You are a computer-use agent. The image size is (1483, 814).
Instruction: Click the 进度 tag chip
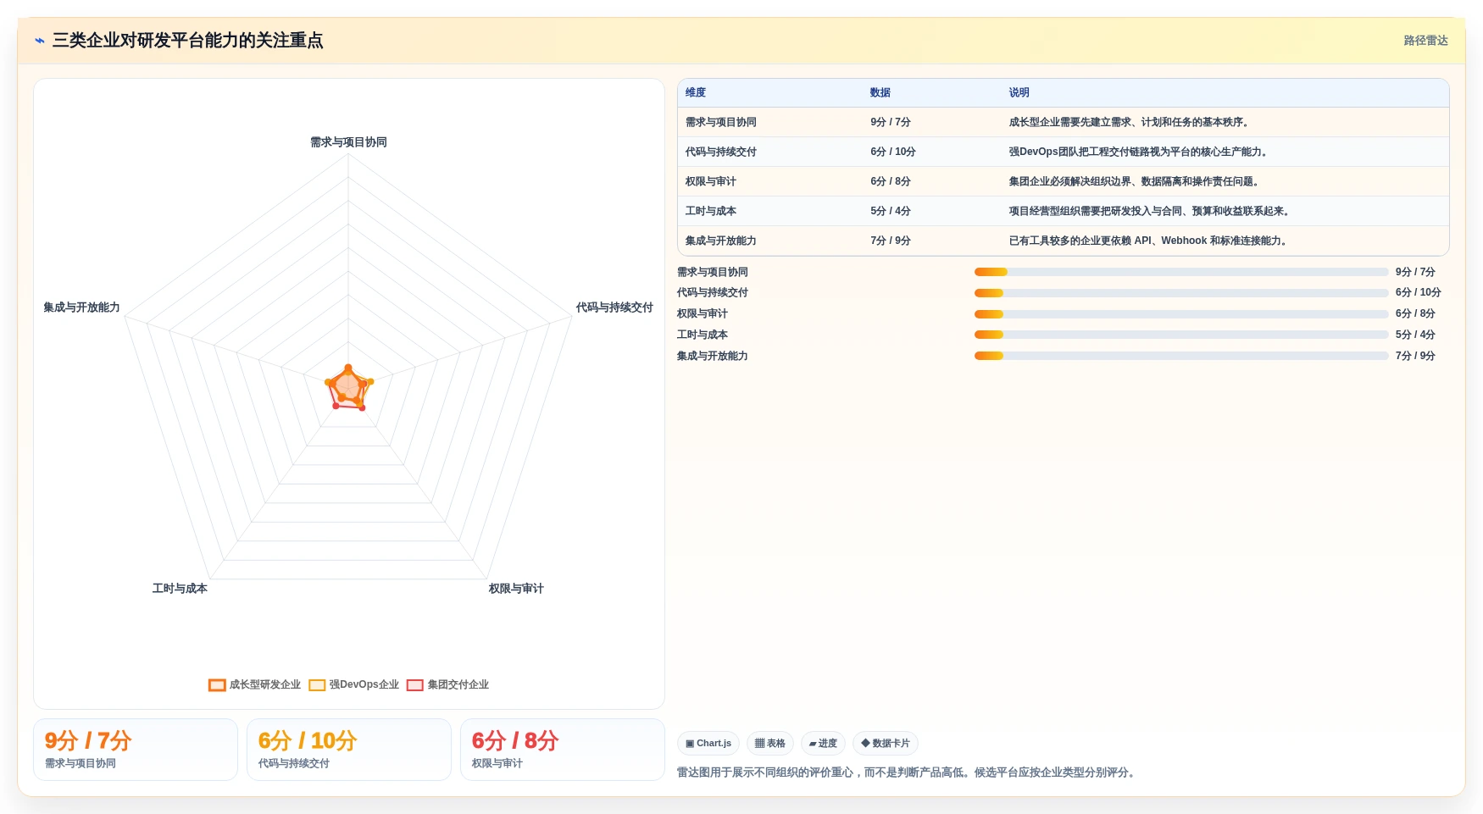click(823, 744)
